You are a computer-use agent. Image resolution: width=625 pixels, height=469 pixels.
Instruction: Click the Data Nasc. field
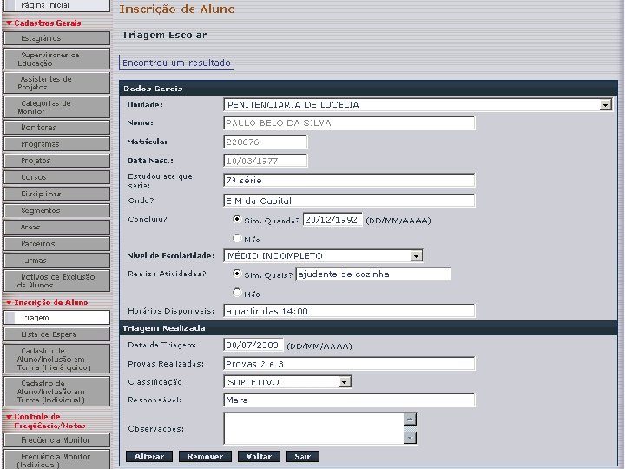[266, 161]
